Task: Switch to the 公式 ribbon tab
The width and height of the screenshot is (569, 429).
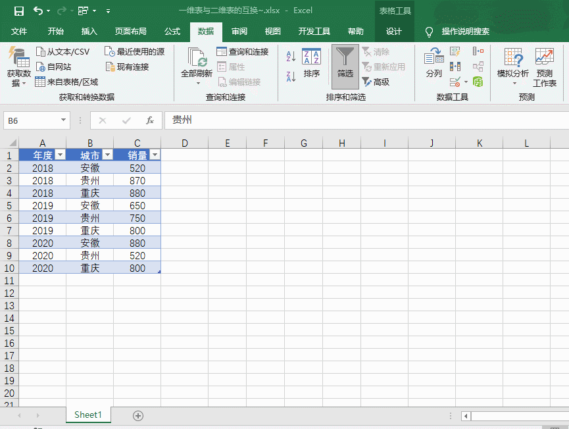Action: coord(172,32)
